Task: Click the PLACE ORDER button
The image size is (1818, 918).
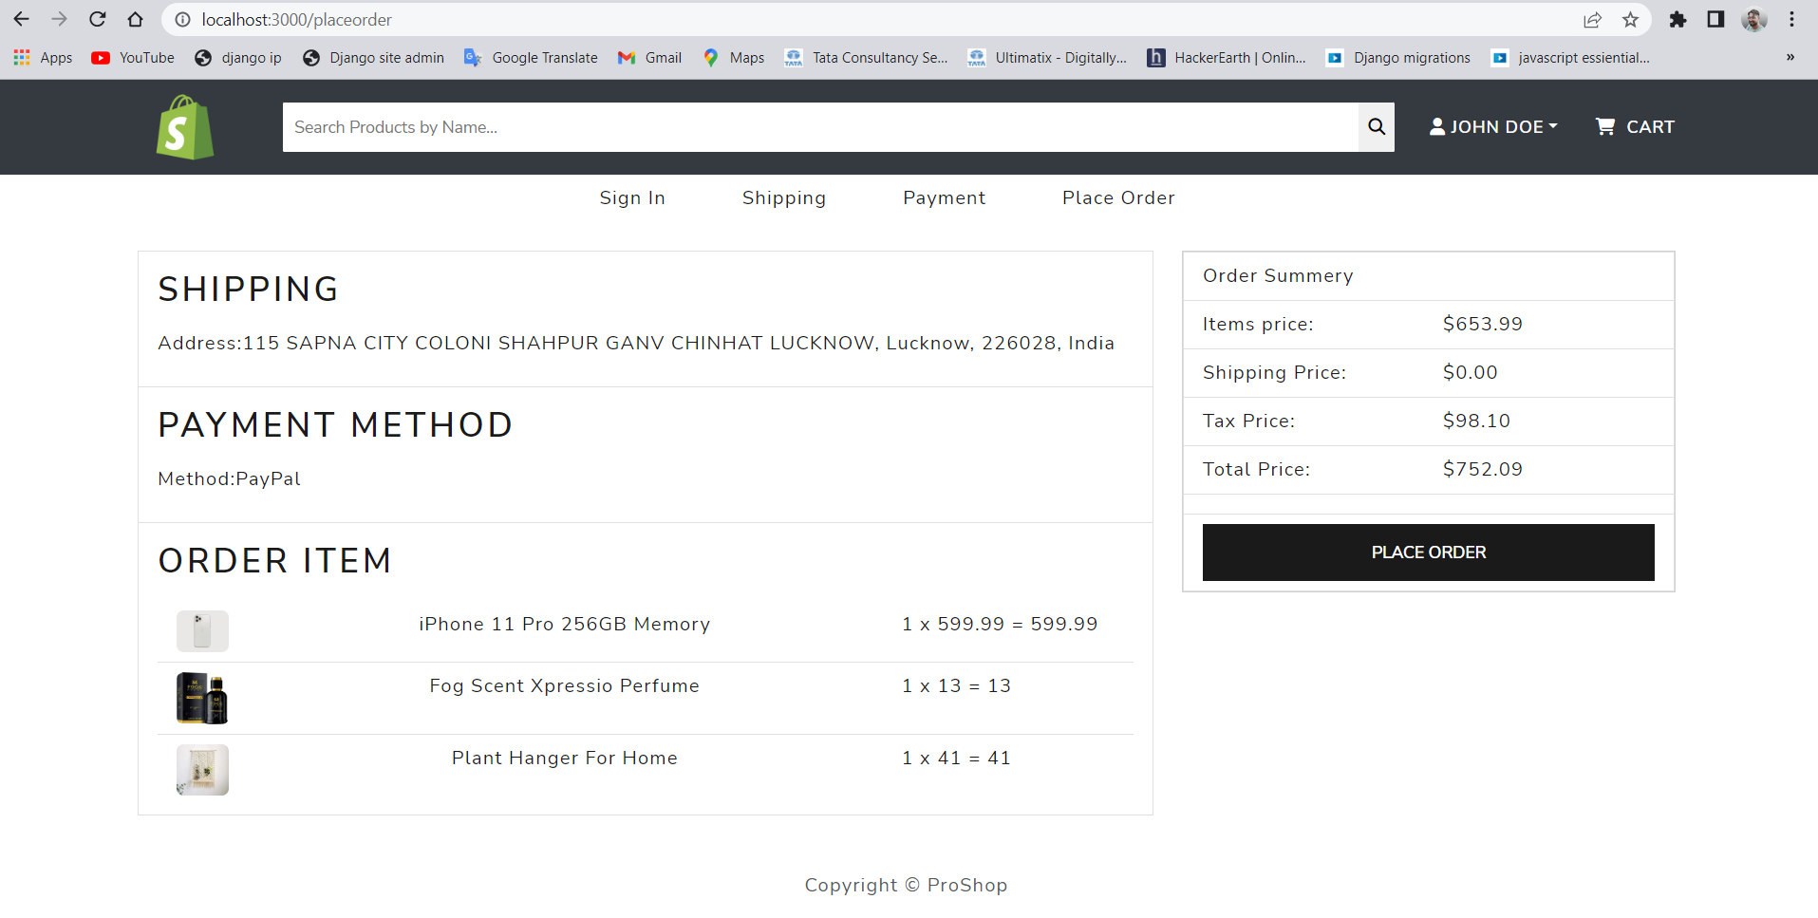Action: (1428, 552)
